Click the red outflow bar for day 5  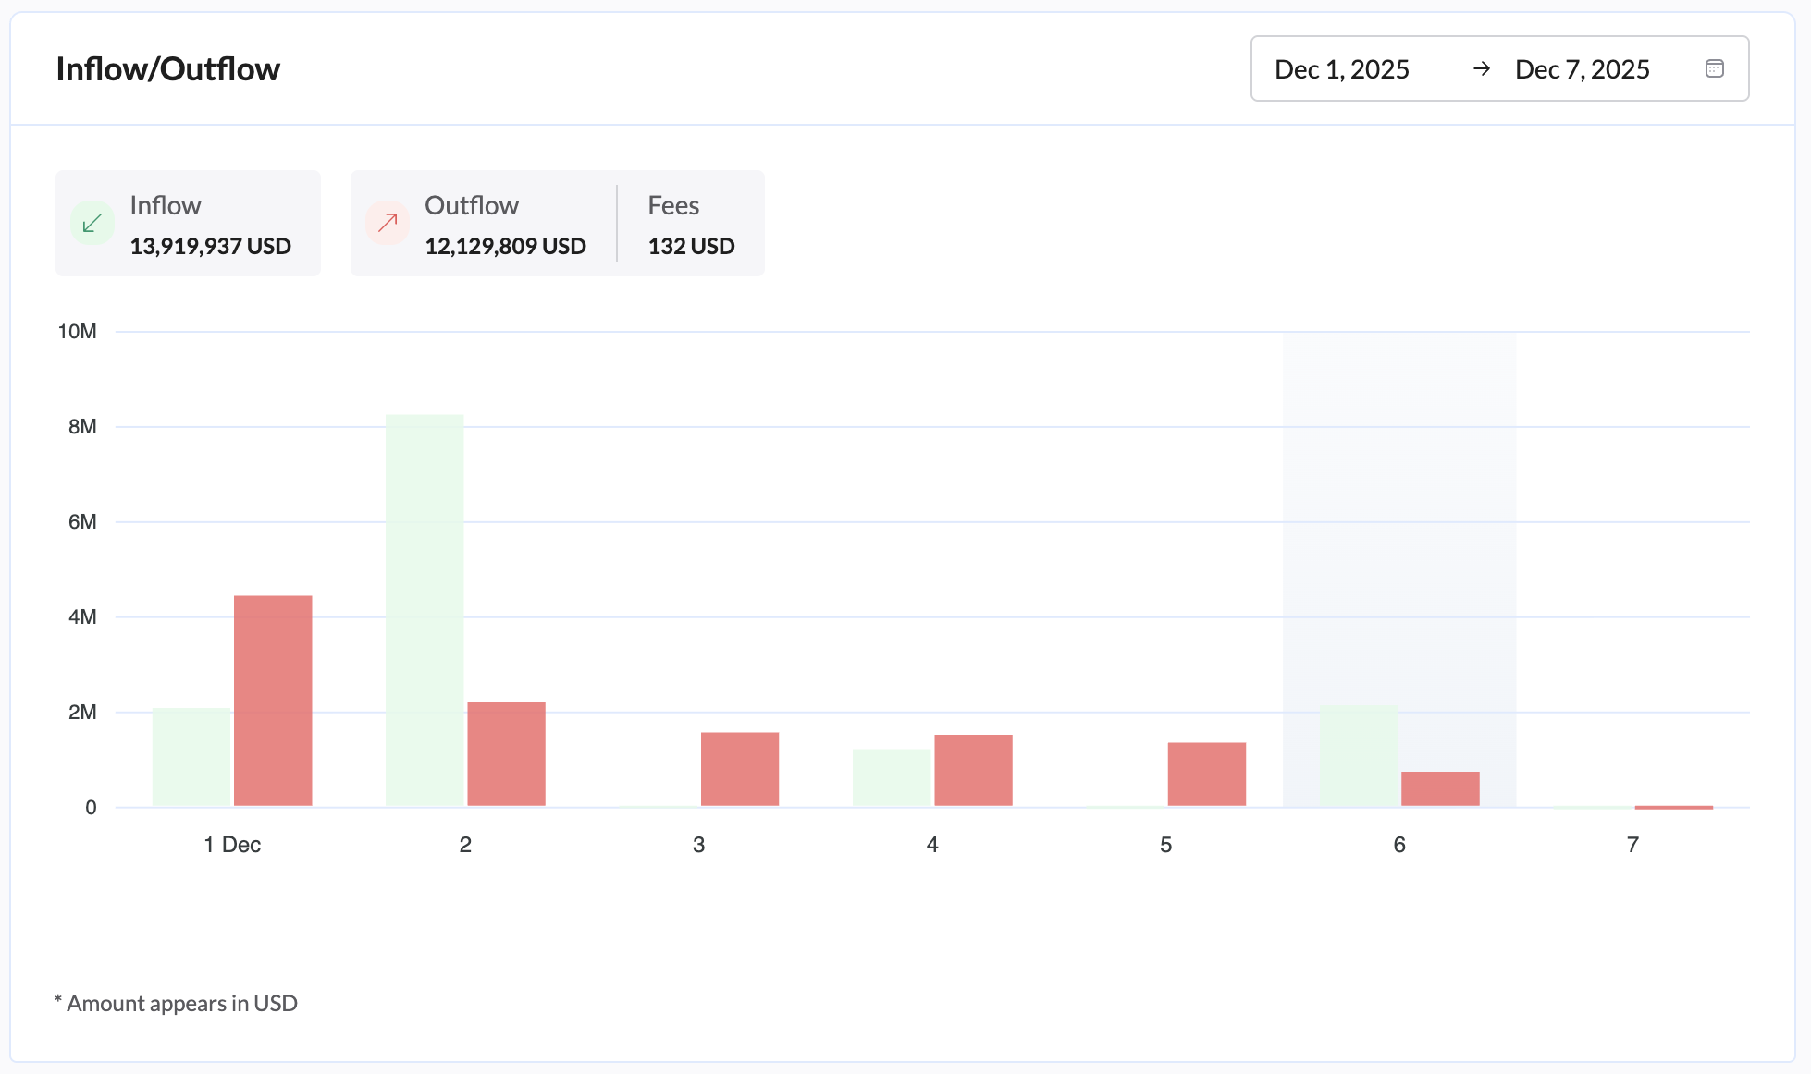click(x=1206, y=774)
